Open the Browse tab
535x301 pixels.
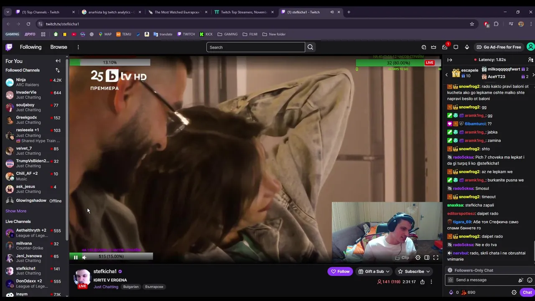tap(59, 47)
